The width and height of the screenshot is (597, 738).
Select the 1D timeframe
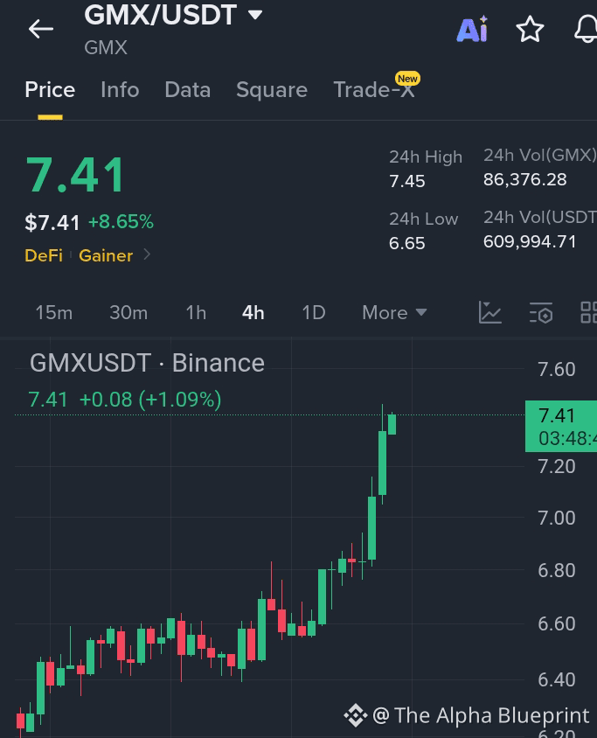click(x=314, y=312)
